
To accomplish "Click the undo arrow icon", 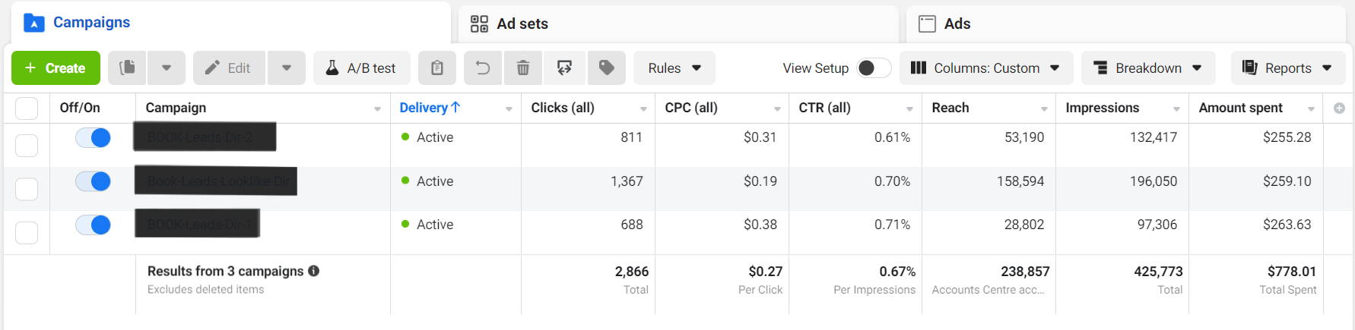I will coord(483,68).
